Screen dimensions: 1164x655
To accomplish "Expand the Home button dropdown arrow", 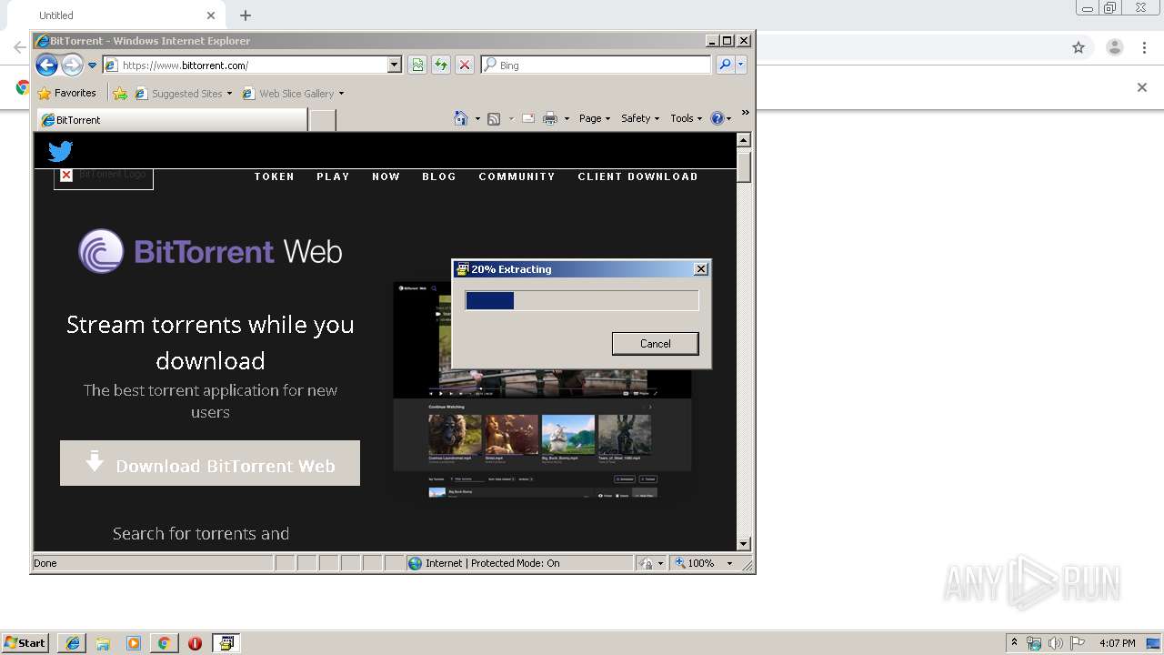I will pyautogui.click(x=477, y=118).
